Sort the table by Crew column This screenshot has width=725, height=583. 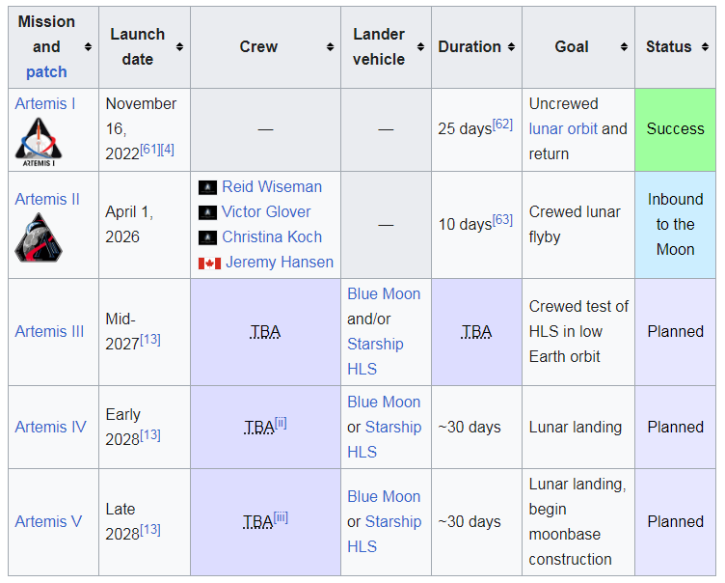[x=330, y=46]
